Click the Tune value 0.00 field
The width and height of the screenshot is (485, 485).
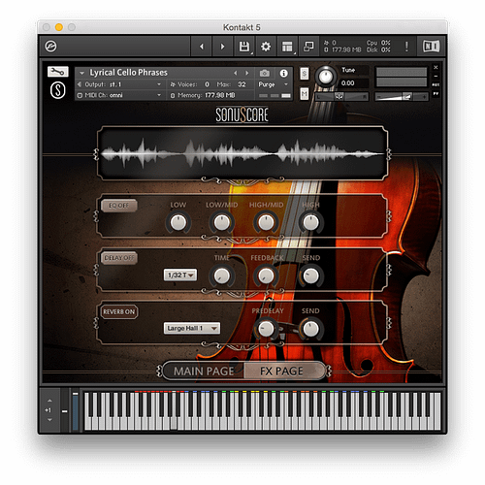pos(354,83)
